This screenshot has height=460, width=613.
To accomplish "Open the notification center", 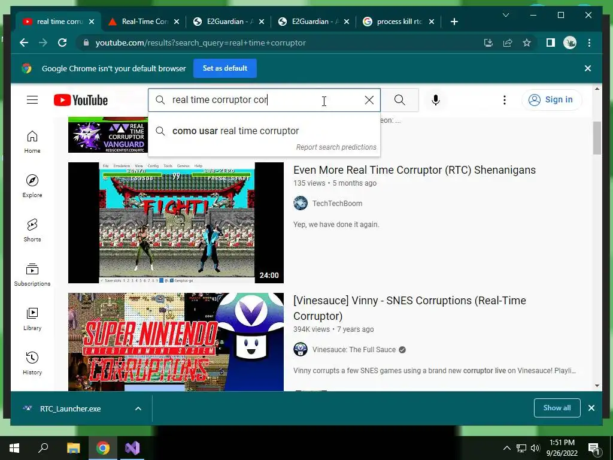I will click(594, 448).
